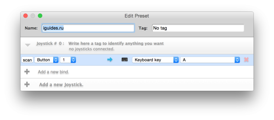Click the plus icon beside Add a new bind

(27, 72)
